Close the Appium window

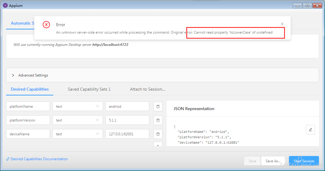pyautogui.click(x=317, y=6)
